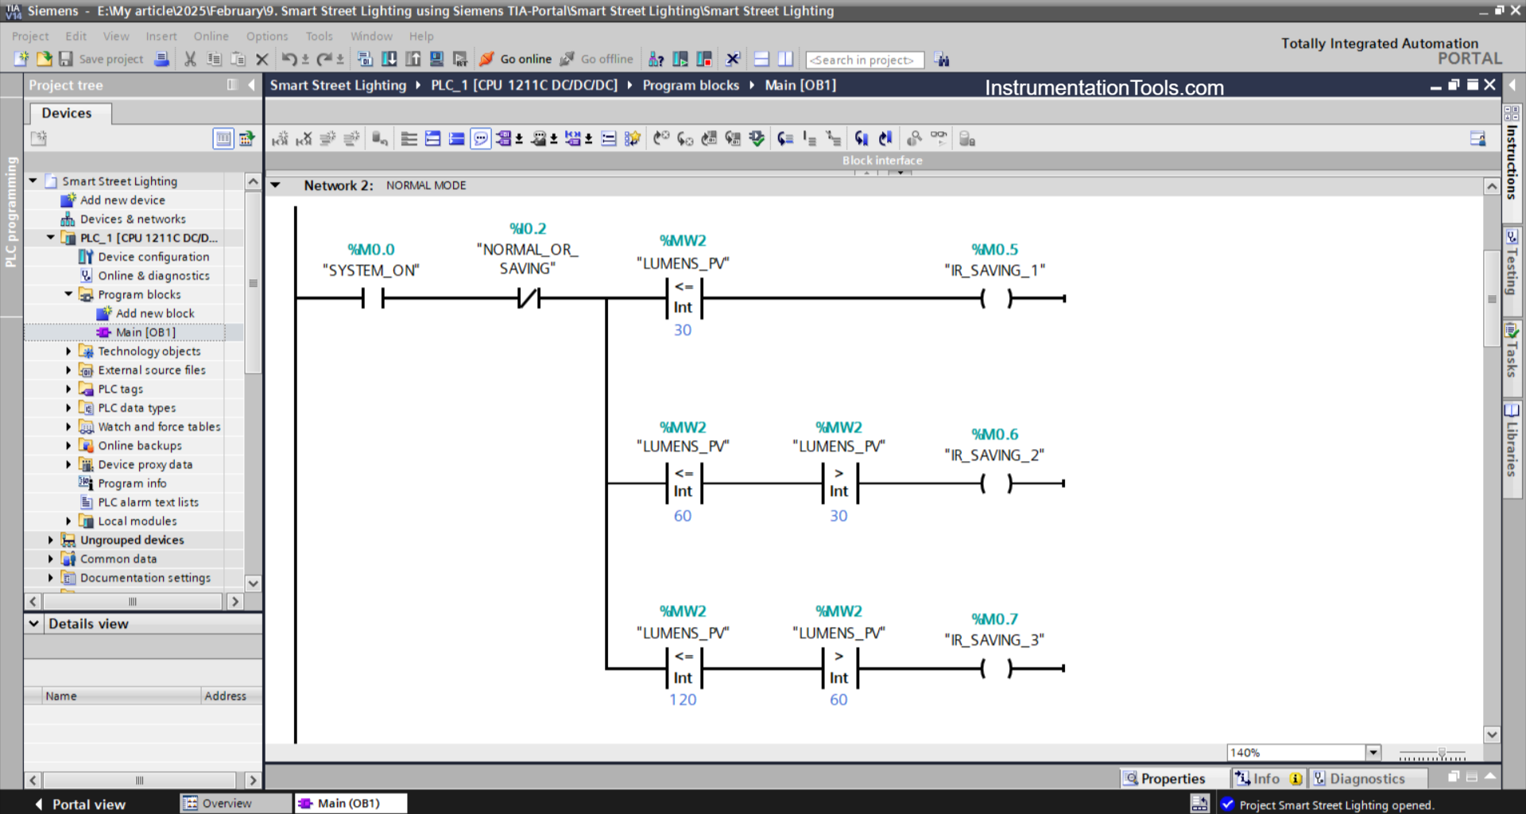Open the zoom level 140% dropdown
This screenshot has width=1526, height=814.
tap(1373, 752)
